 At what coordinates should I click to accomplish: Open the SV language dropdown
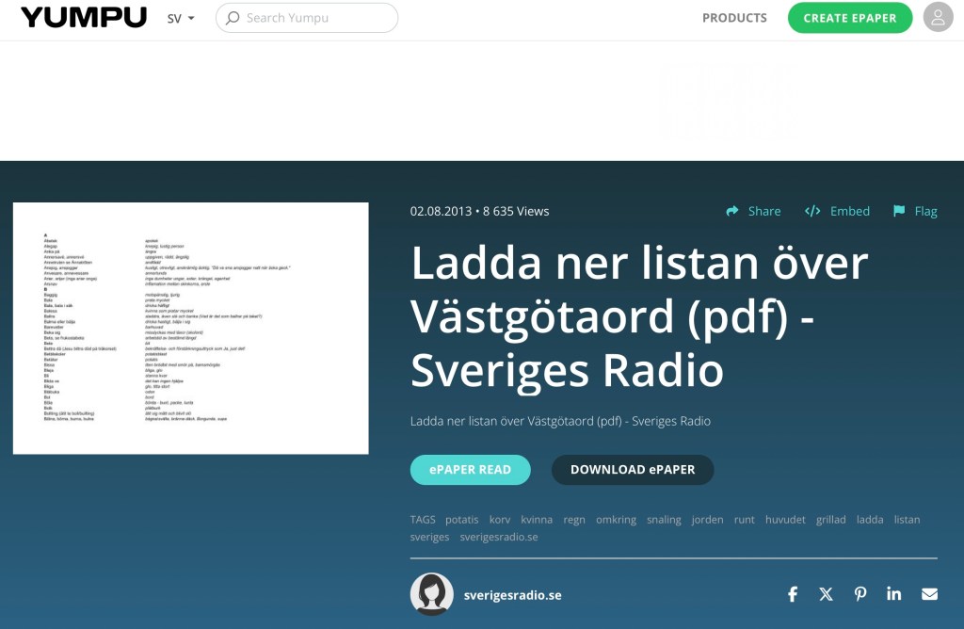pos(181,18)
